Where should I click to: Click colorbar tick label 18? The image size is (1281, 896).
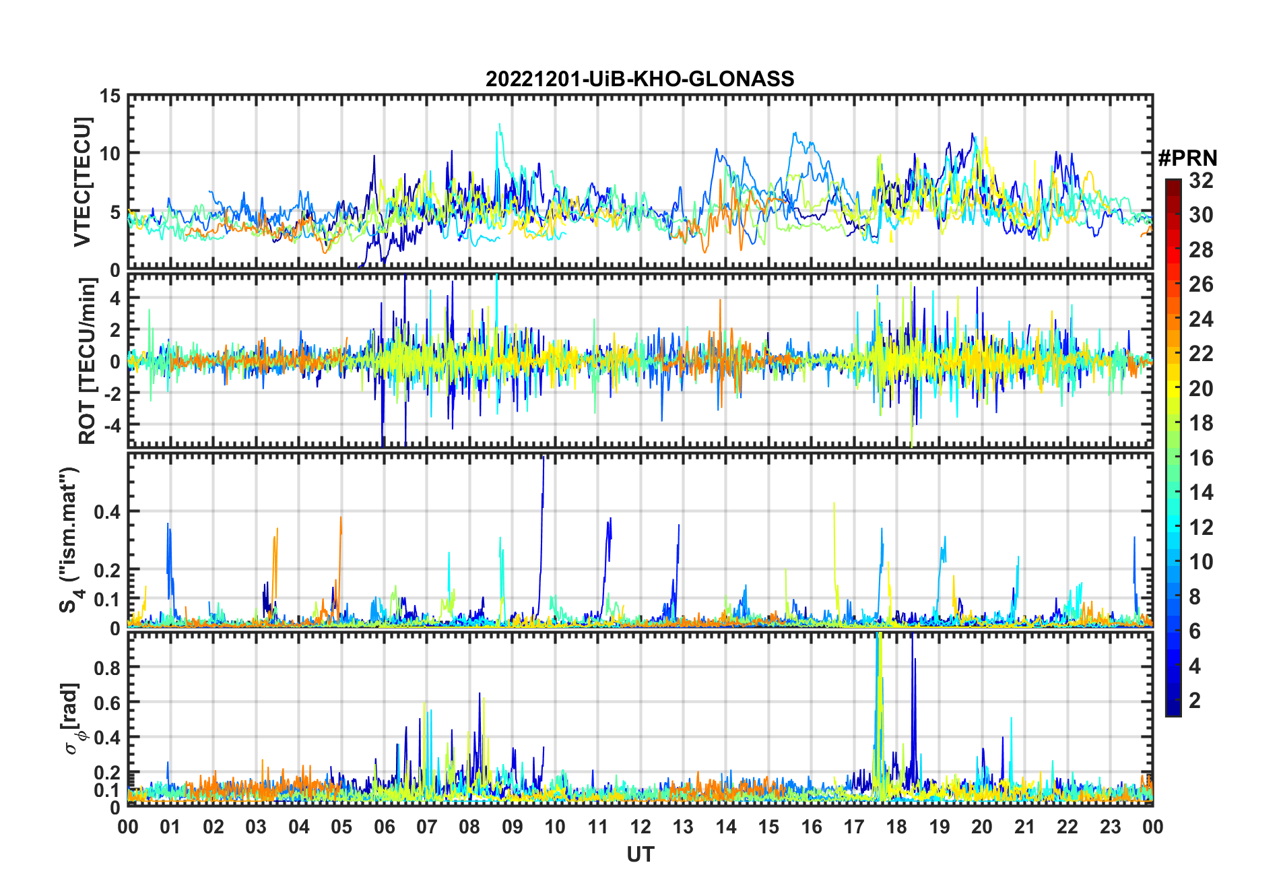(x=1201, y=423)
